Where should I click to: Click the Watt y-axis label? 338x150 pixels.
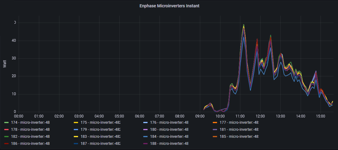5,64
